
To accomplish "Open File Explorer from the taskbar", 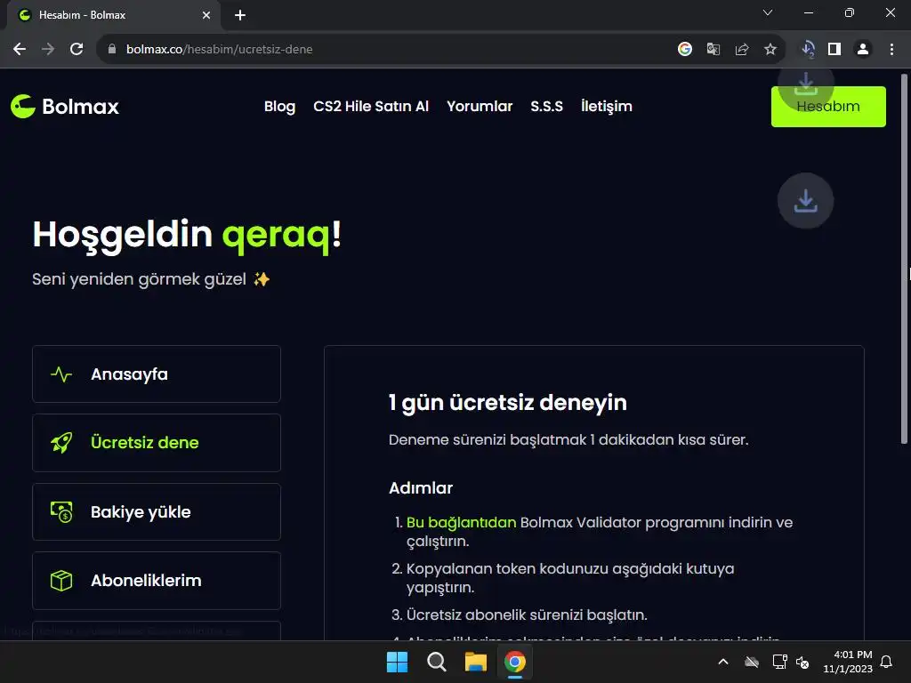I will pyautogui.click(x=476, y=662).
